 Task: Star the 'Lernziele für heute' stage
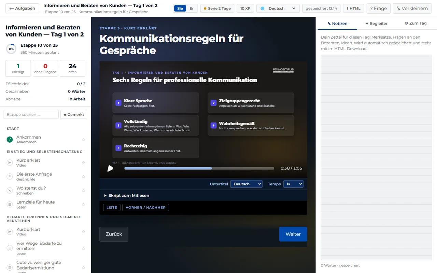tap(83, 204)
